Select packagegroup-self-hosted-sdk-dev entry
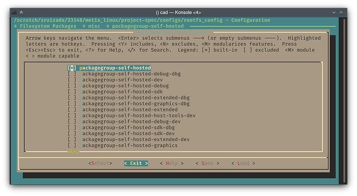The image size is (357, 196). coord(126,134)
